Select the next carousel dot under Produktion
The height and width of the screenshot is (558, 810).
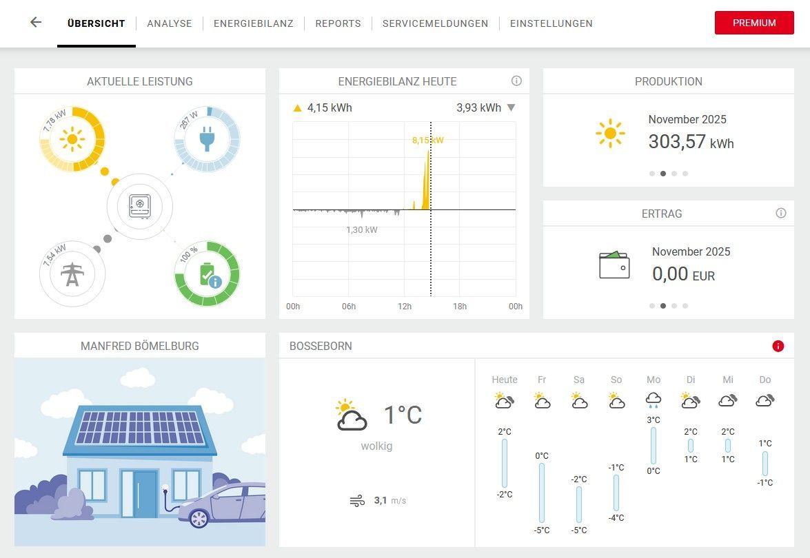tap(674, 174)
